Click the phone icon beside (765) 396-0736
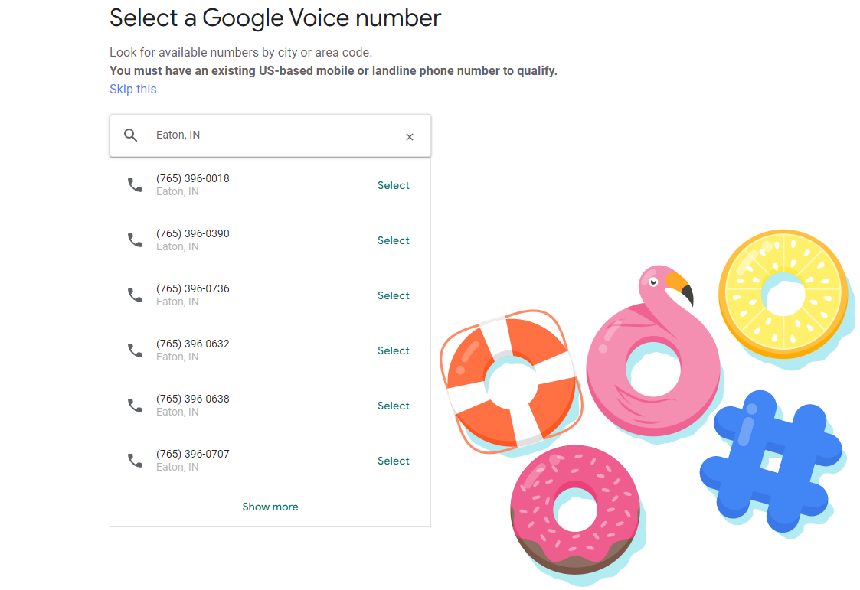This screenshot has width=860, height=590. 136,295
